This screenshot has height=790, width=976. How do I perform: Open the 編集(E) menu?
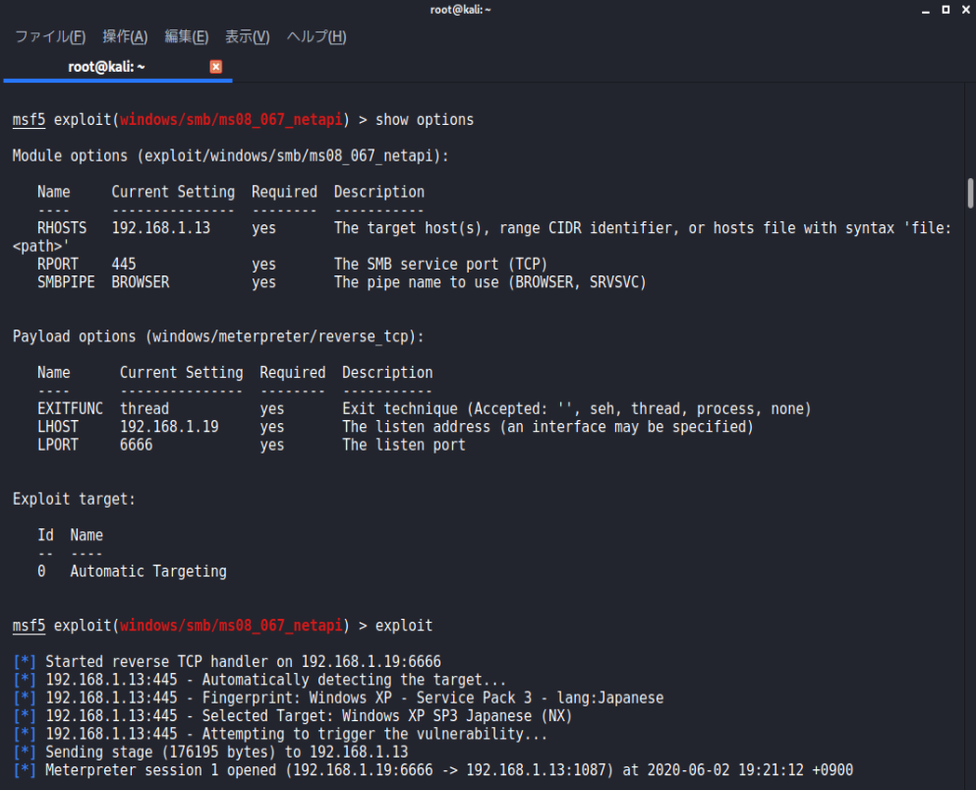pos(186,36)
